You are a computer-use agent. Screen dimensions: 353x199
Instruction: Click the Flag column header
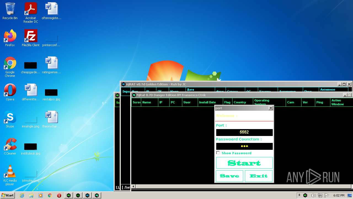click(x=228, y=102)
